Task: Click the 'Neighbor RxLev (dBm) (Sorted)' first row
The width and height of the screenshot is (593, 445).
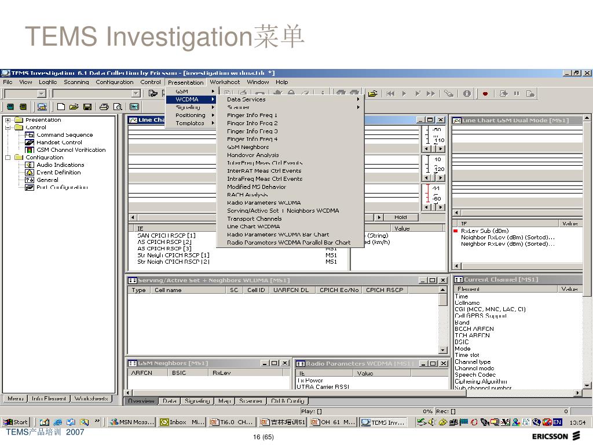Action: [507, 238]
